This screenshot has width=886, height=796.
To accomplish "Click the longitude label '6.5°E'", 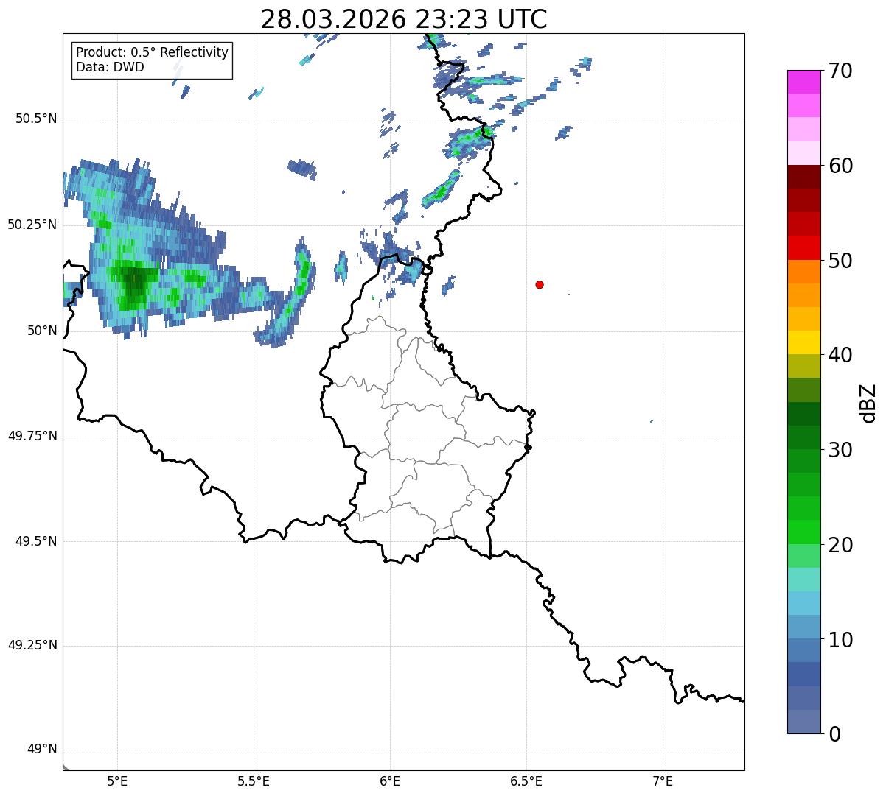I will (526, 781).
